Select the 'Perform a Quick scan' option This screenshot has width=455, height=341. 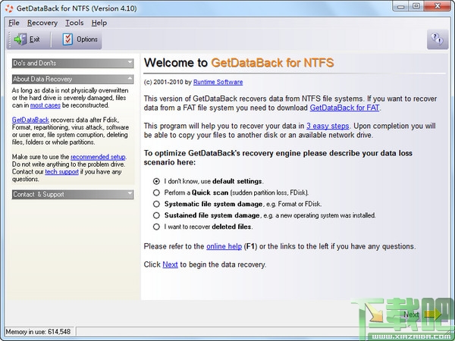(x=231, y=192)
